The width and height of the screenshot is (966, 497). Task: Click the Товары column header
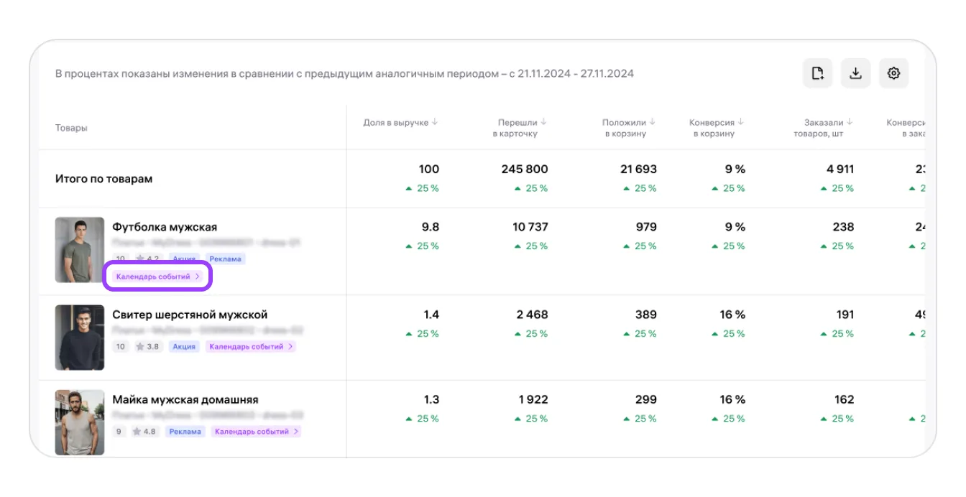point(71,128)
